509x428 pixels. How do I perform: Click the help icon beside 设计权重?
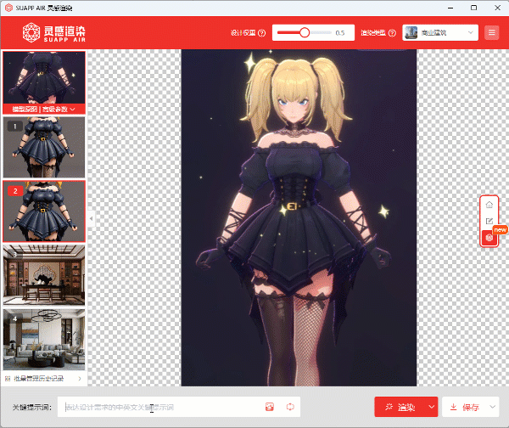point(261,33)
